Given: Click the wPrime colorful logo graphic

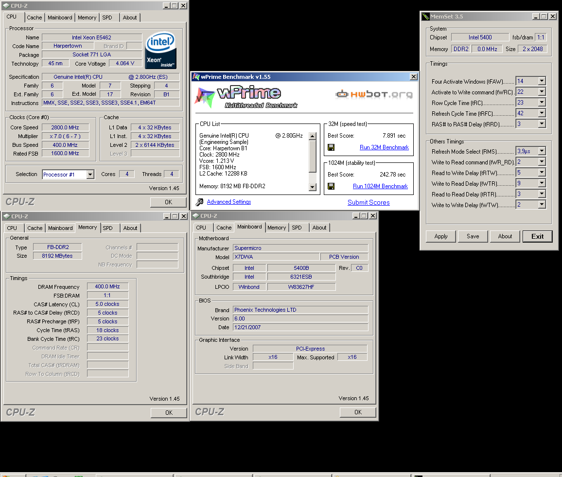Looking at the screenshot, I should point(205,97).
